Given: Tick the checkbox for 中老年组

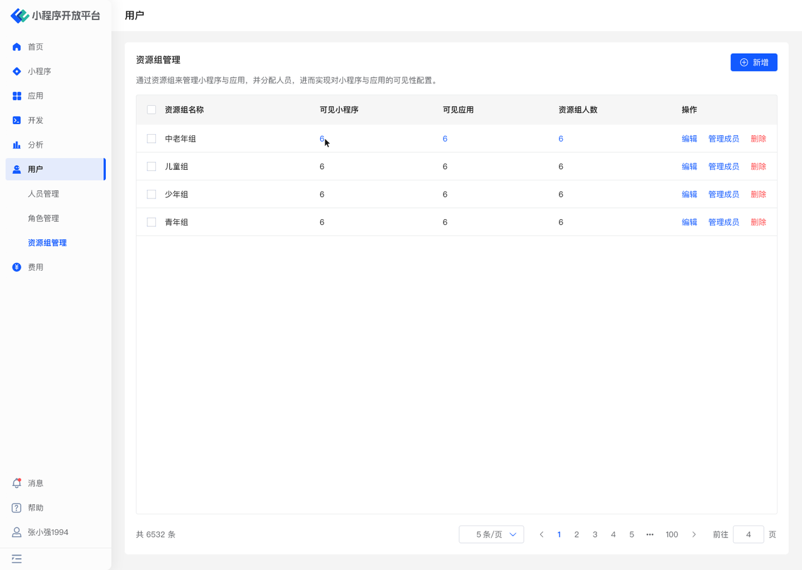Looking at the screenshot, I should pos(152,139).
